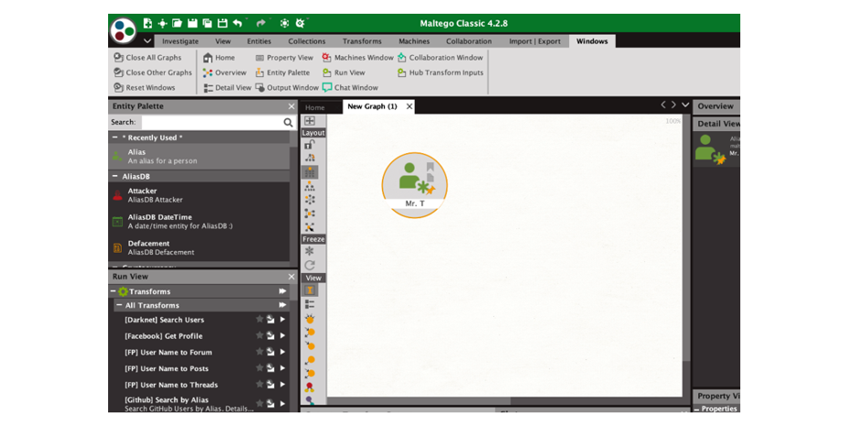Click zoom-to-fit icon above Layout

[x=310, y=121]
